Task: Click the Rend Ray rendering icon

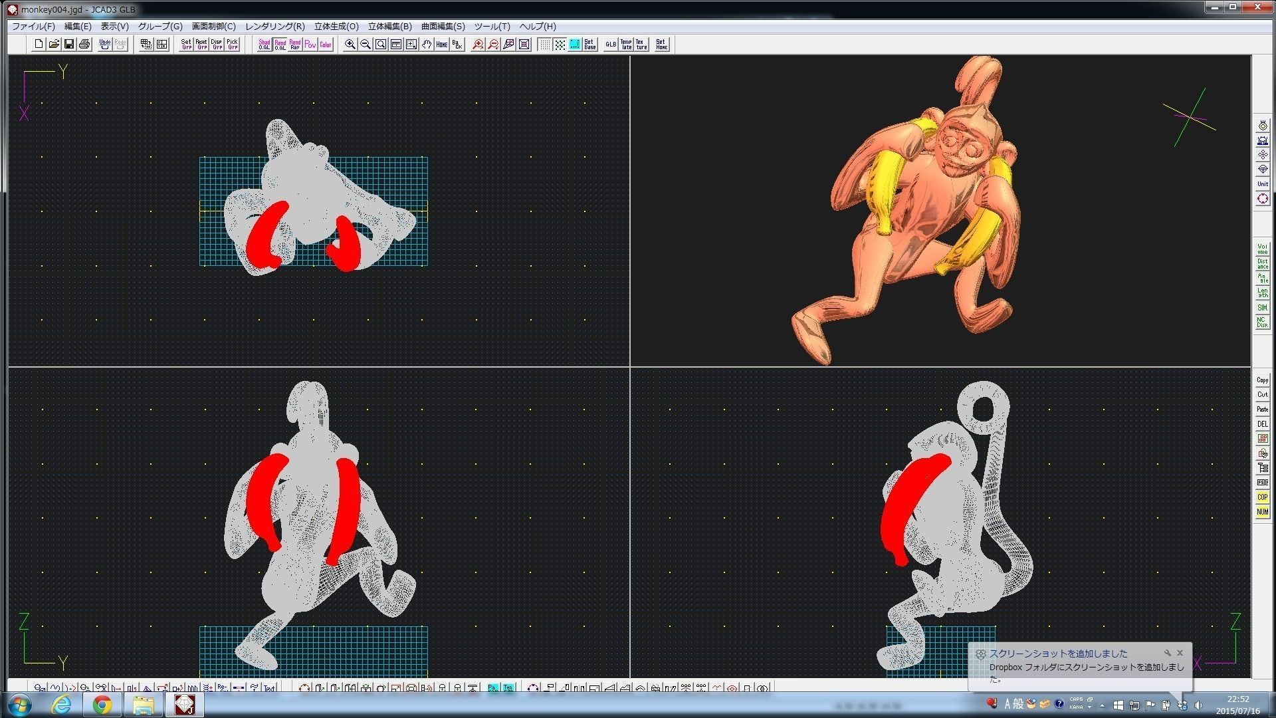Action: pyautogui.click(x=294, y=45)
